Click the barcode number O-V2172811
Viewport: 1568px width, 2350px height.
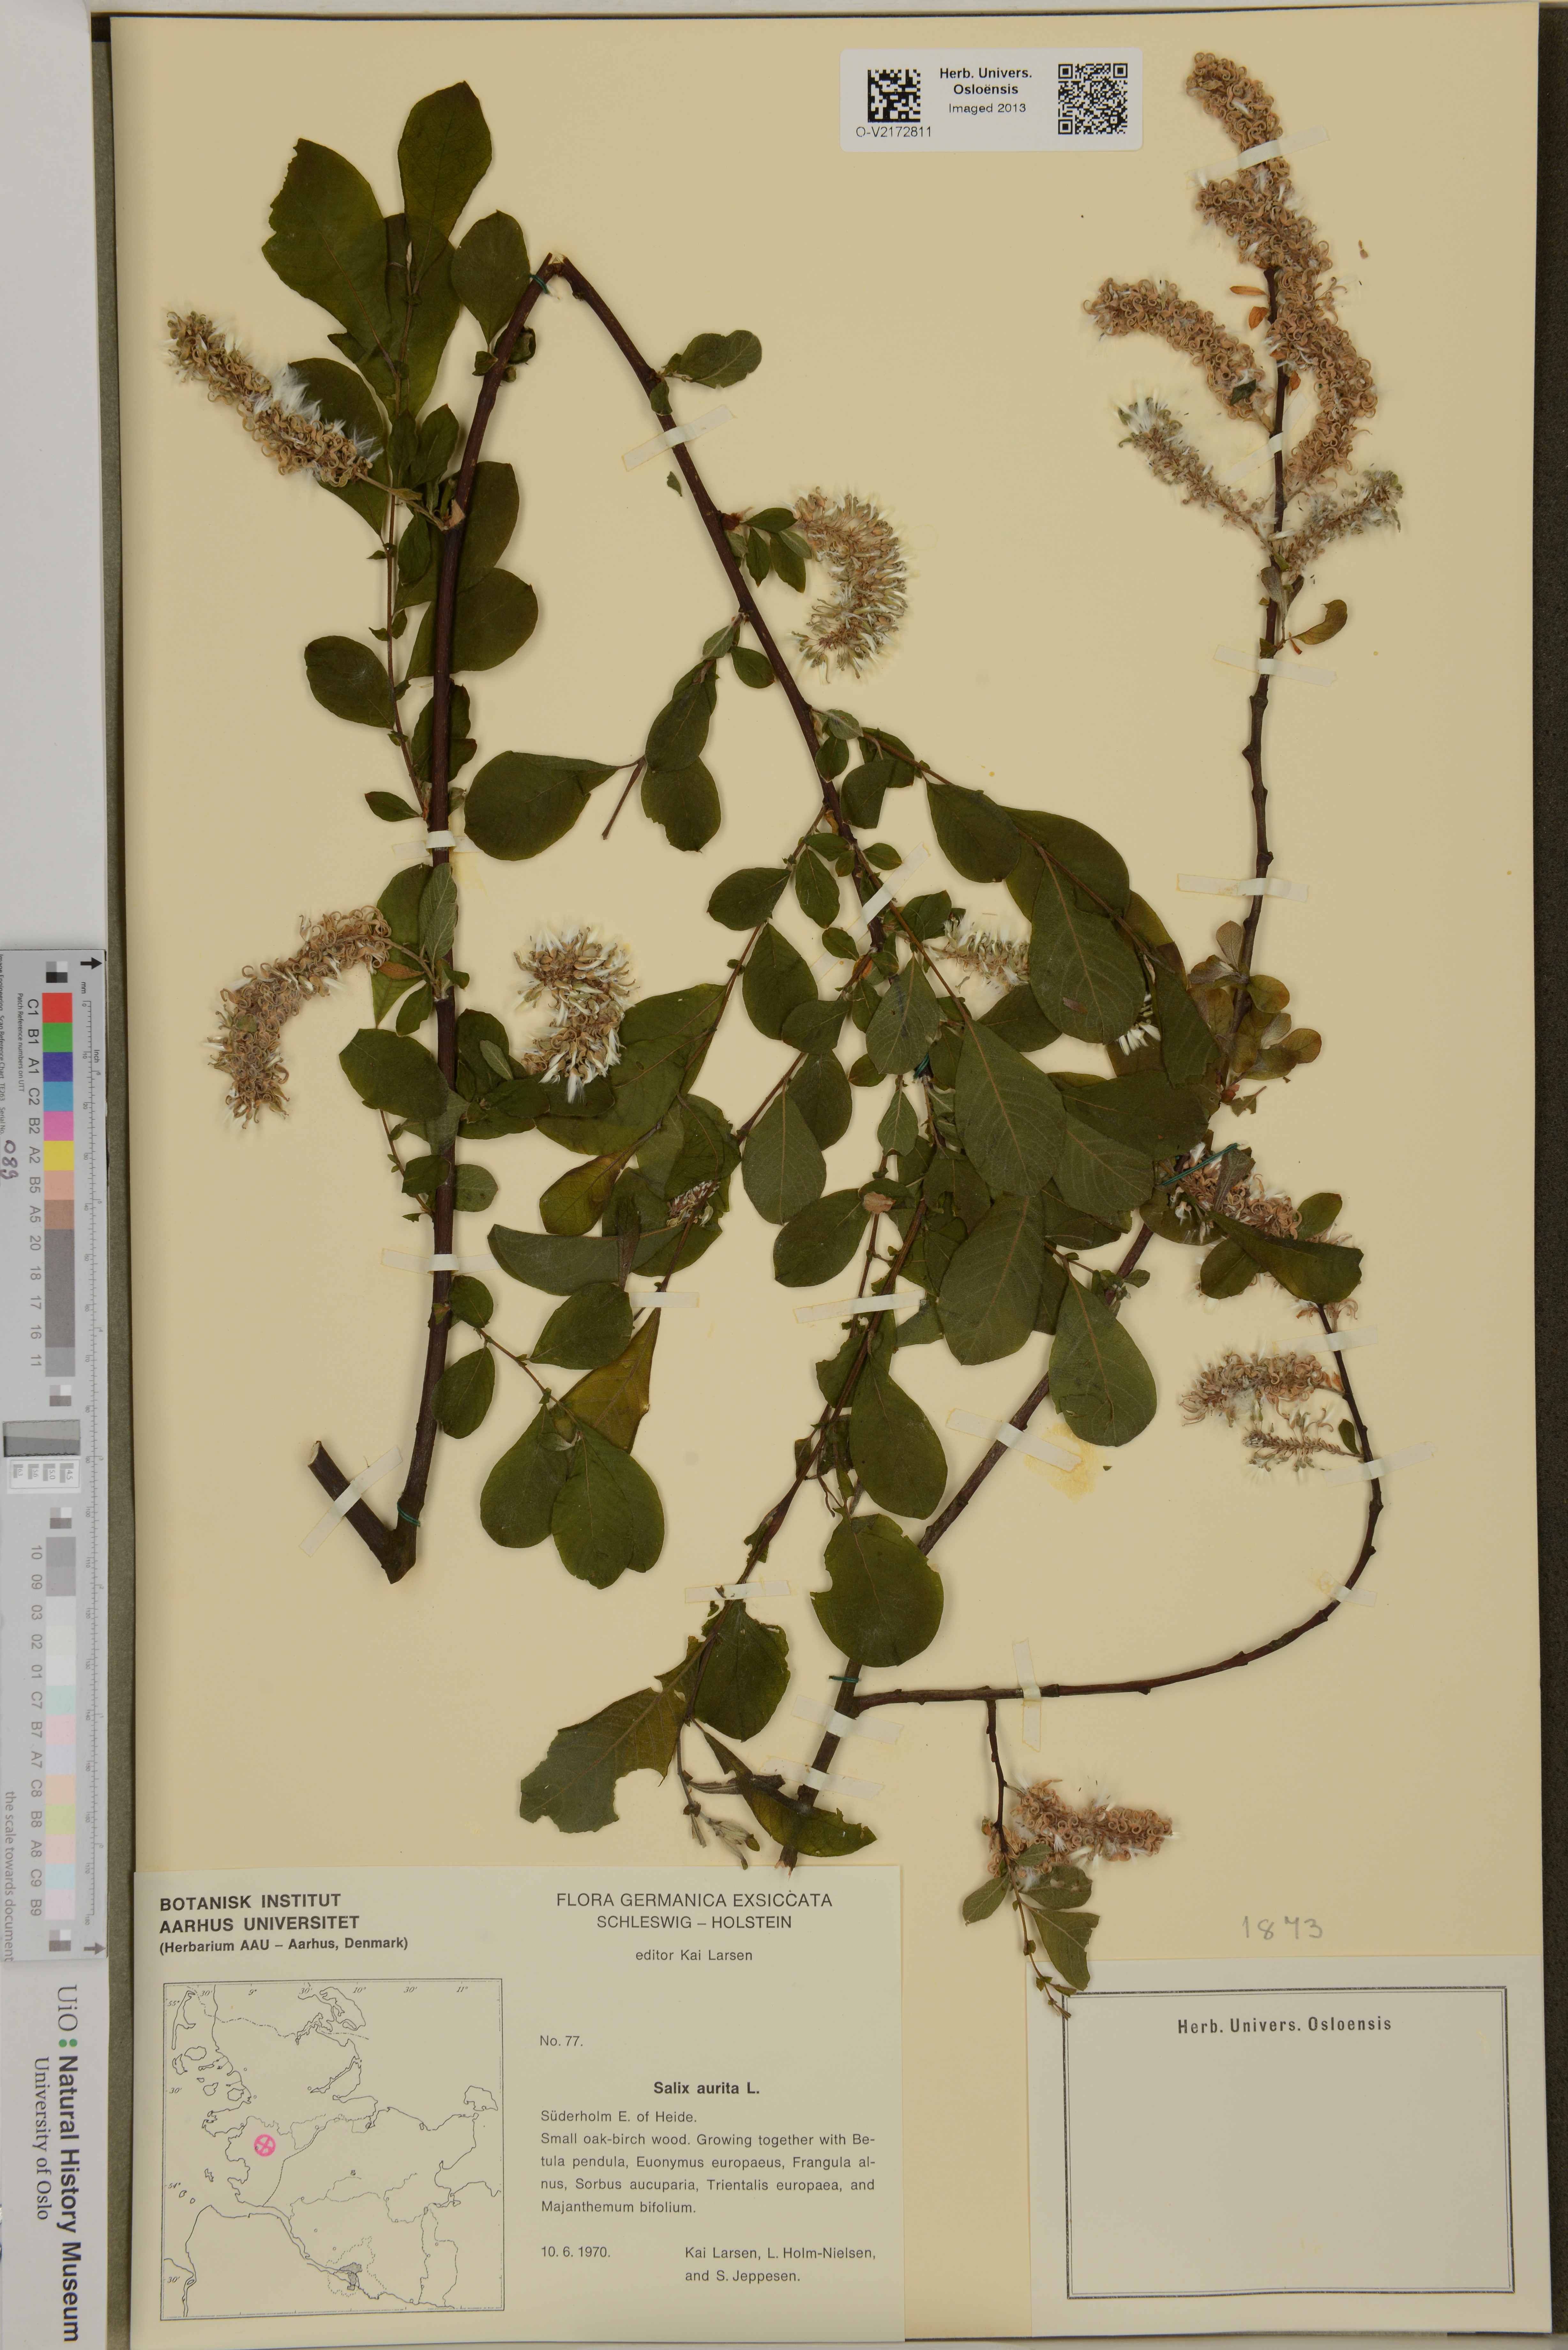(x=894, y=132)
